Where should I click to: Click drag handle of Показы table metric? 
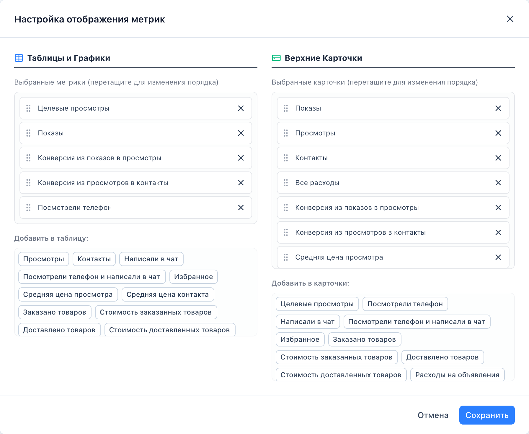[28, 133]
